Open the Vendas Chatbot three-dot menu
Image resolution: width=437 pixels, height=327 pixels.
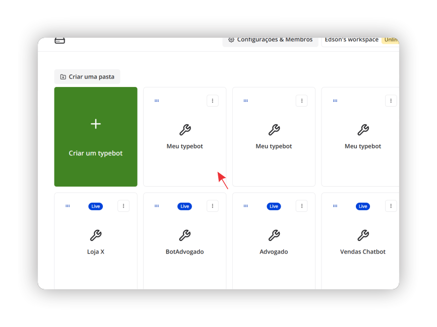pos(391,206)
